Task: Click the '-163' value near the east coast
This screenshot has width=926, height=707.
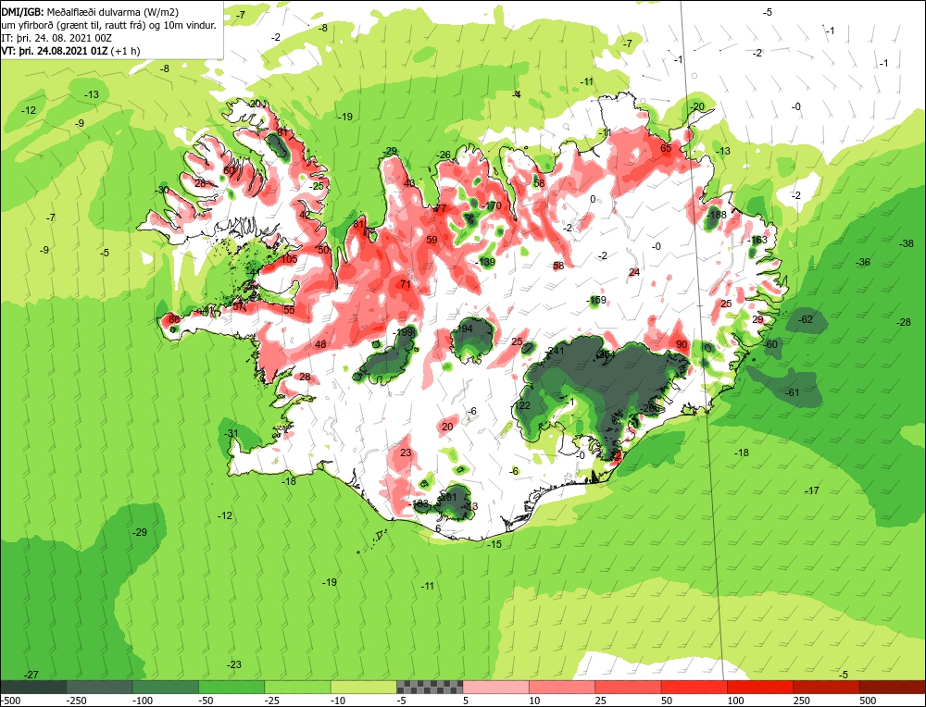Action: (x=757, y=241)
